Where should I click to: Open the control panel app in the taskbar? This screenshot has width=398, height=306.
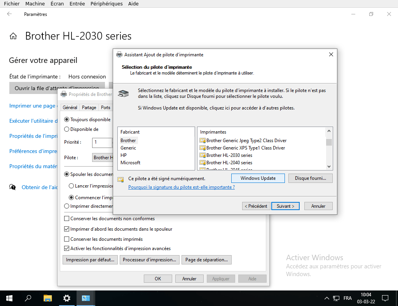pyautogui.click(x=86, y=298)
